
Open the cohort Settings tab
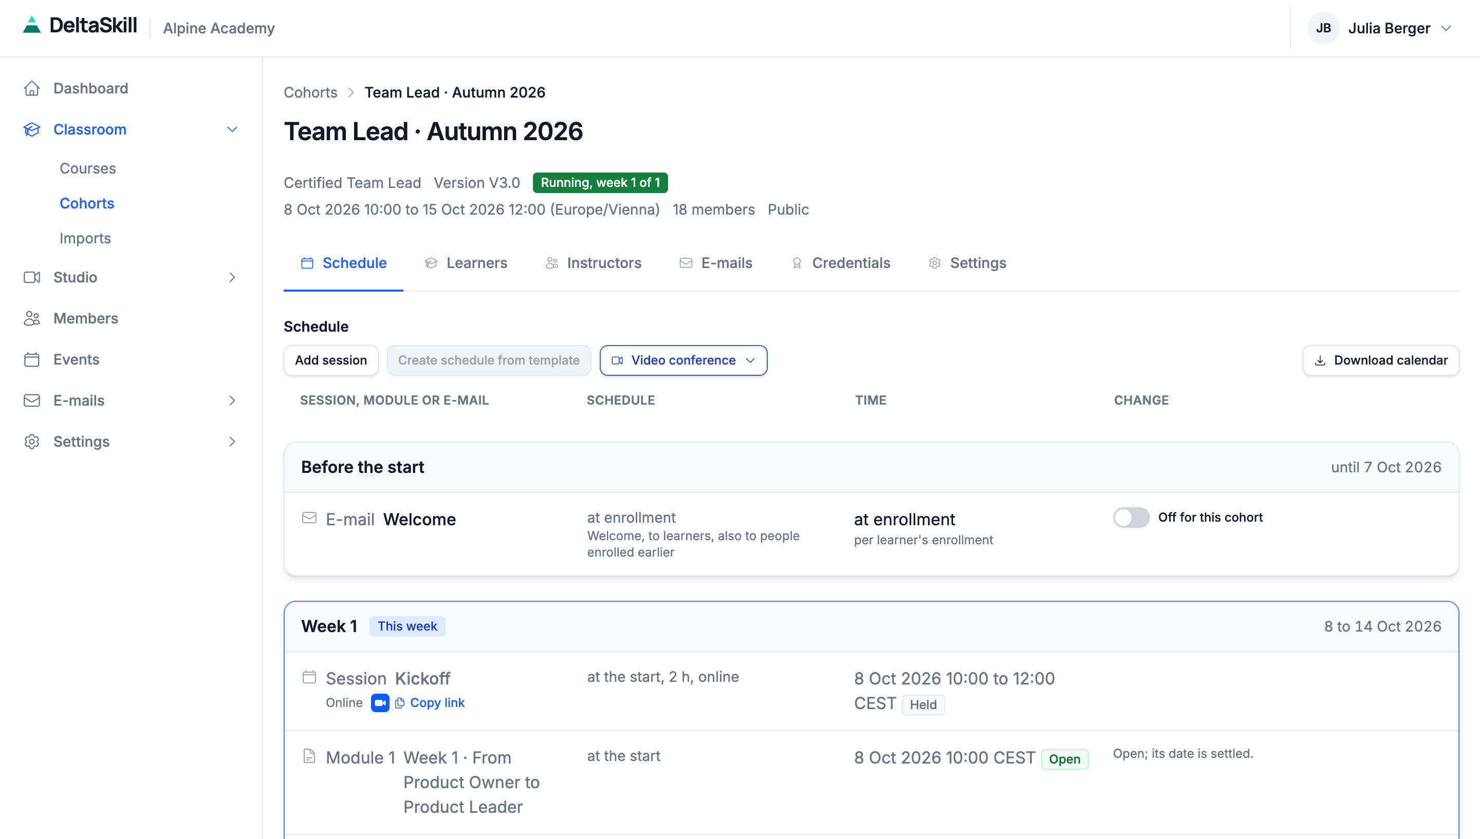click(x=968, y=263)
